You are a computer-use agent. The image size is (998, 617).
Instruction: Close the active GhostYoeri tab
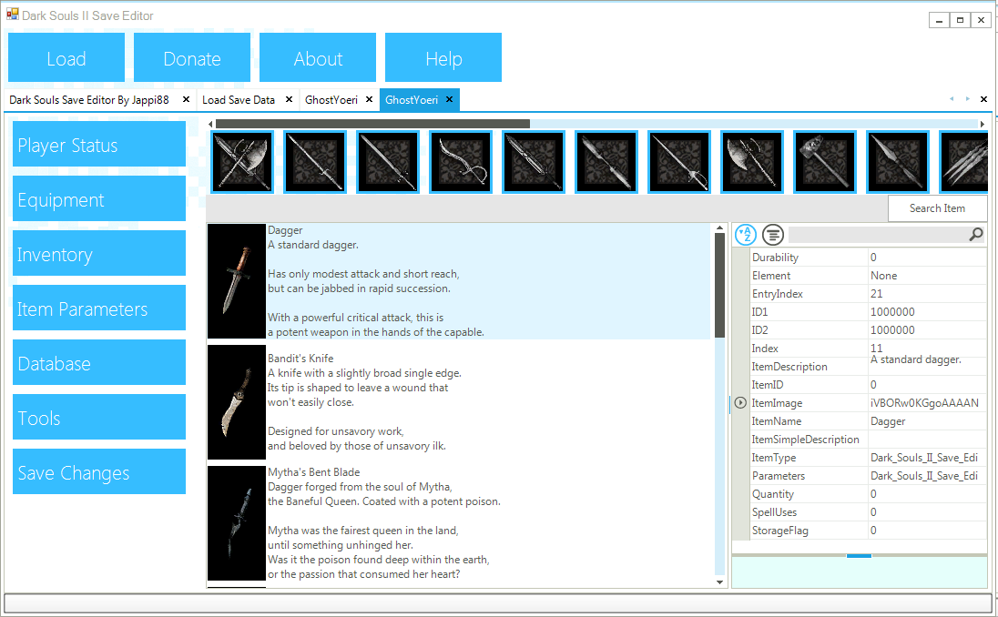click(x=449, y=99)
